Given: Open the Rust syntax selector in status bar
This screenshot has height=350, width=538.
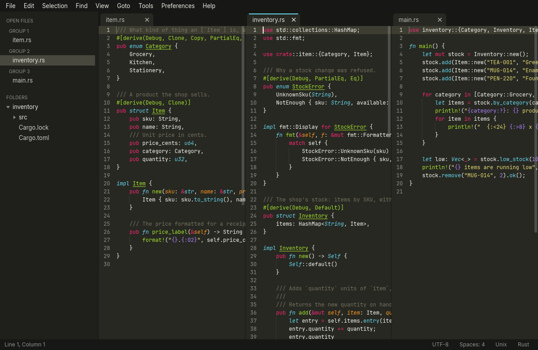Looking at the screenshot, I should [523, 345].
